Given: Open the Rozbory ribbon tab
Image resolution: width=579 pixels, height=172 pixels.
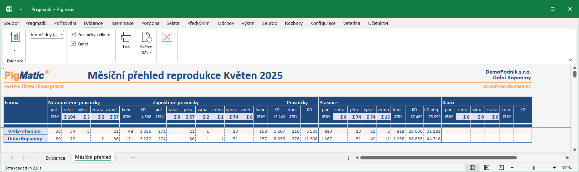Looking at the screenshot, I should pyautogui.click(x=294, y=23).
